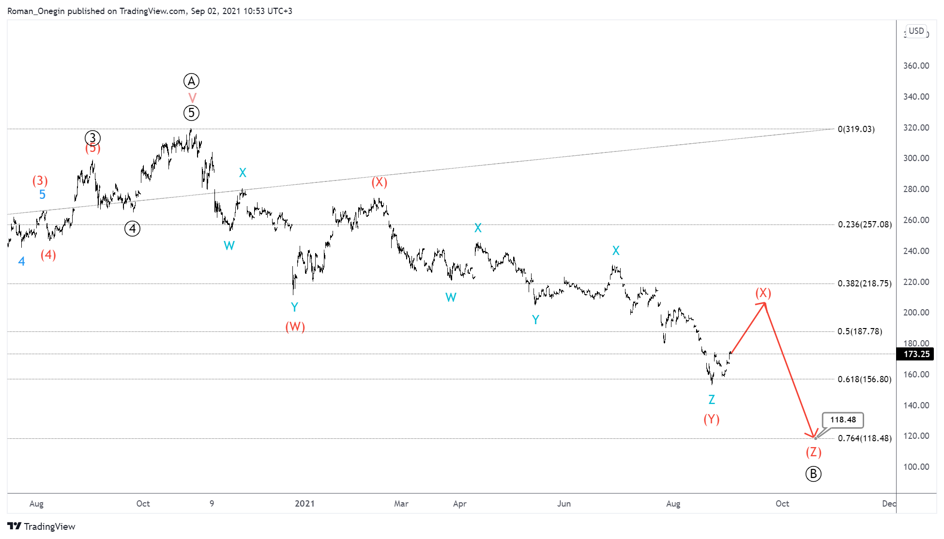Click the TradingView logo icon

(15, 526)
